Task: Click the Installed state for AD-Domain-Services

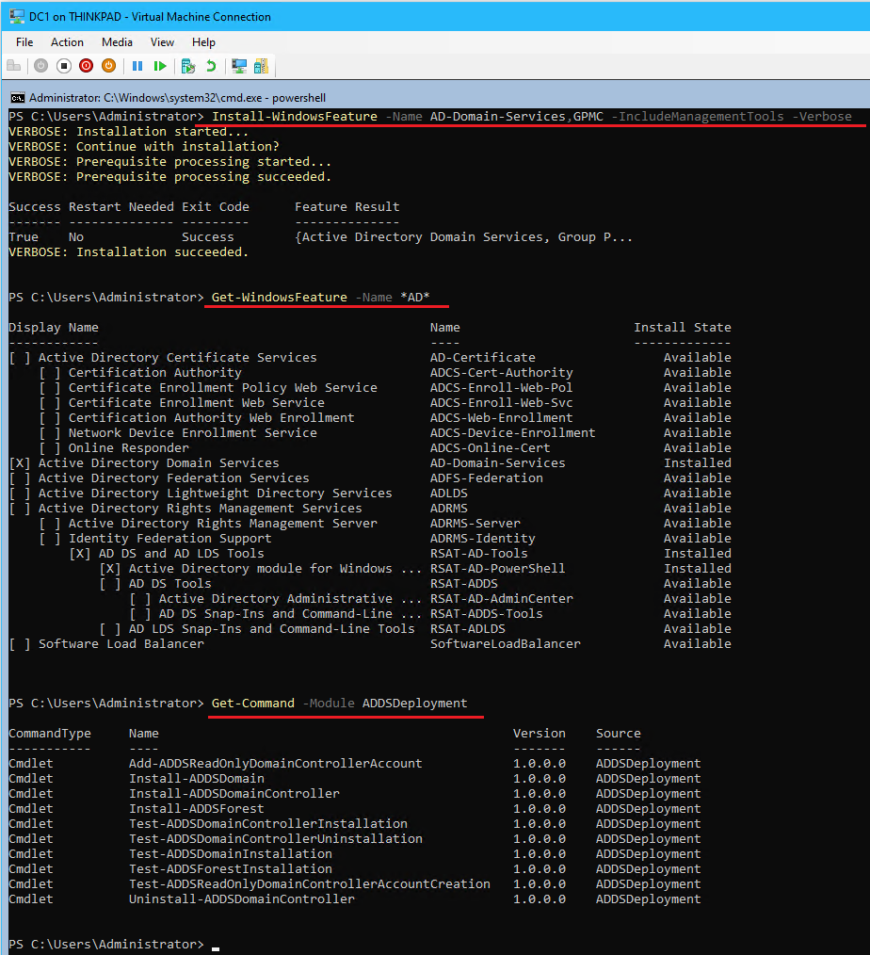Action: [x=698, y=463]
